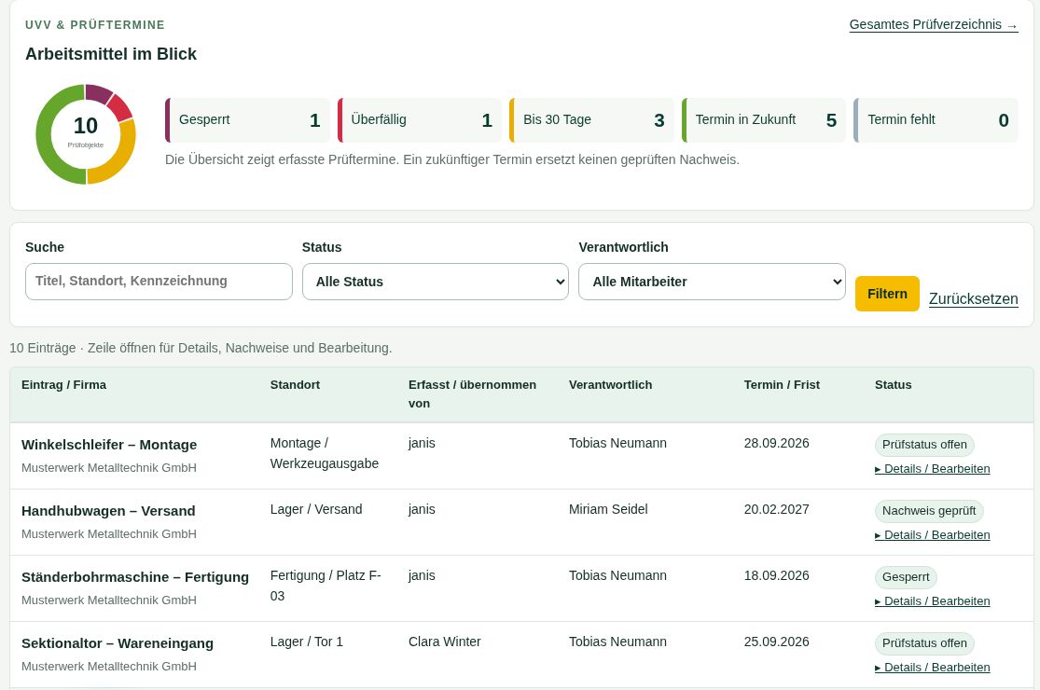This screenshot has width=1040, height=690.
Task: Click the Gesperrt status badge in Ständerbohrmaschine row
Action: coord(906,577)
